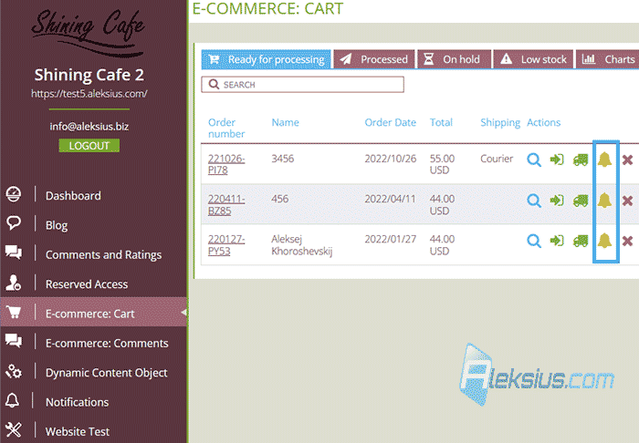Click the bell notification icon for order 221026-PI78
The height and width of the screenshot is (443, 639).
click(x=604, y=159)
